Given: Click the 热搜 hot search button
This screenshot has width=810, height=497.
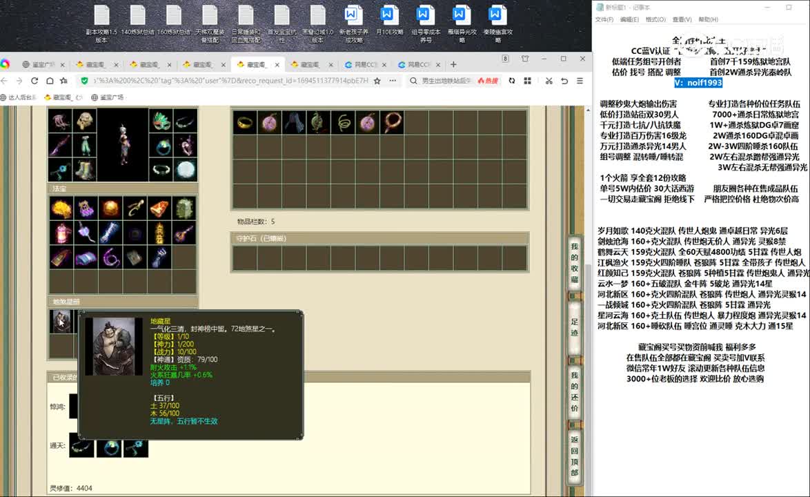Looking at the screenshot, I should tap(488, 81).
